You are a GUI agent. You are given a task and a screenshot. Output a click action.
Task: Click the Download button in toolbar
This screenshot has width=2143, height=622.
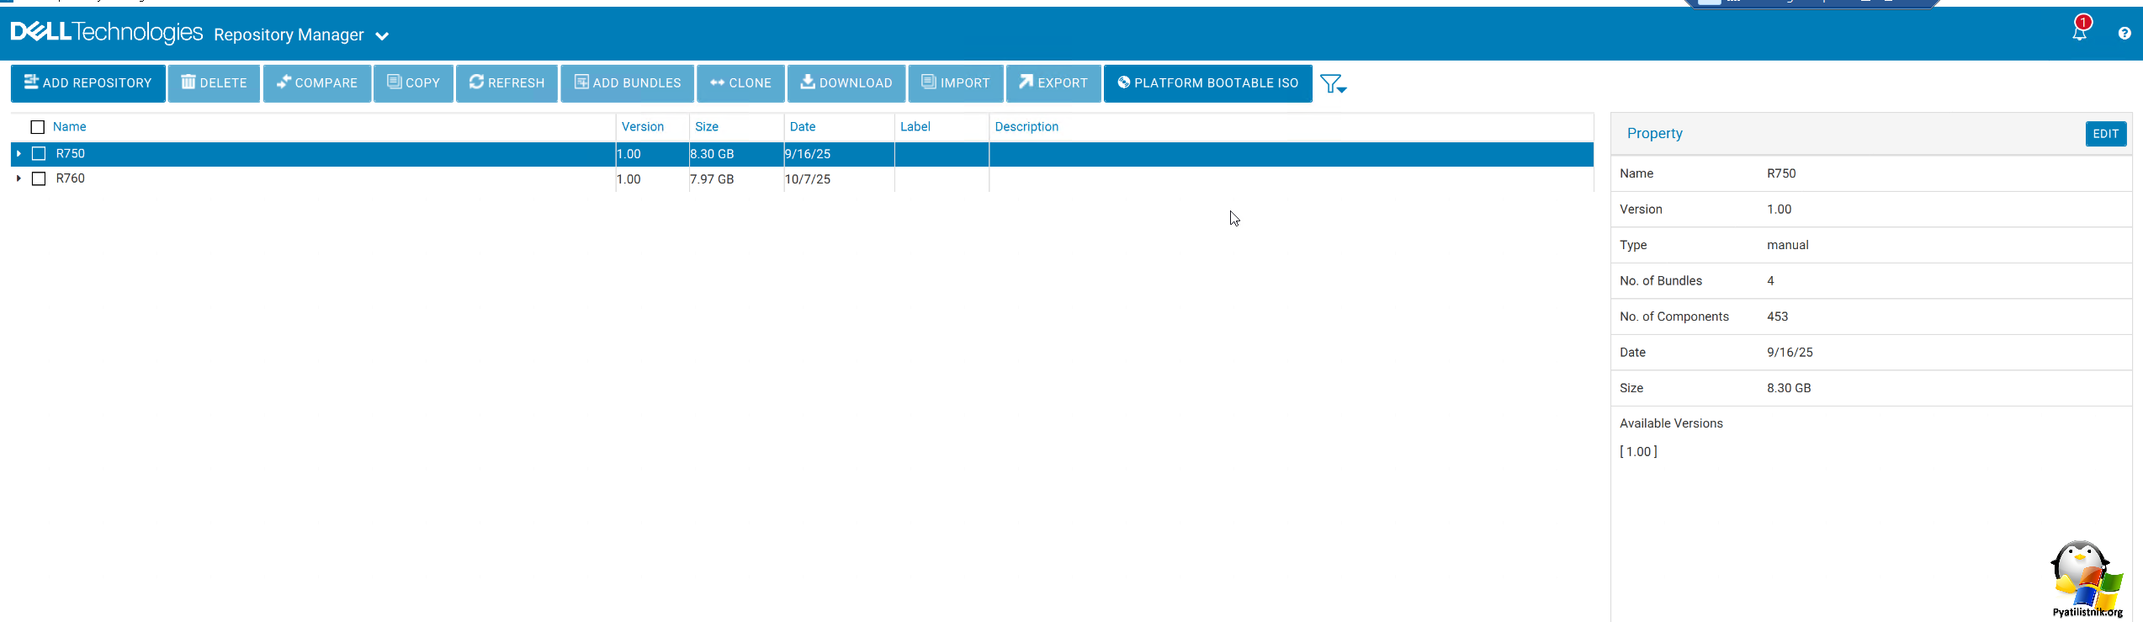click(x=846, y=83)
